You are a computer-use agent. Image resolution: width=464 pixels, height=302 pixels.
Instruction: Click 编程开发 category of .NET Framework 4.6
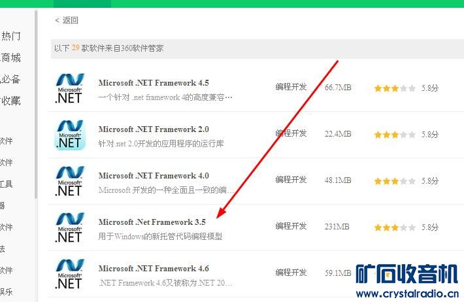pyautogui.click(x=291, y=273)
